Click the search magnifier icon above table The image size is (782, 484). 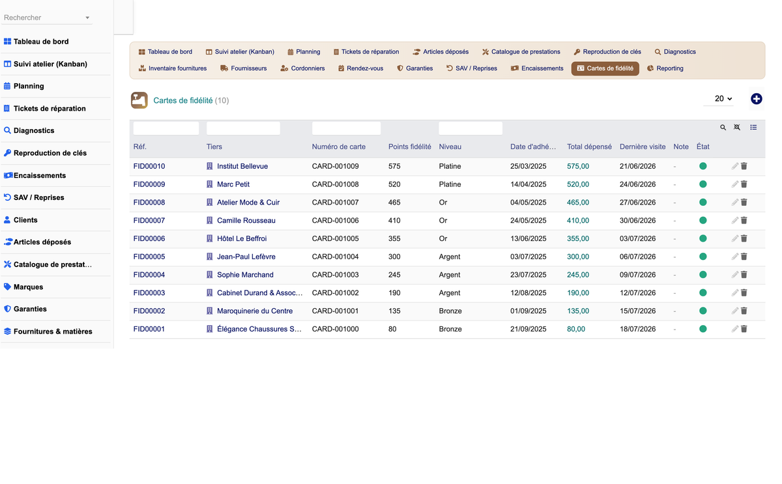[723, 128]
